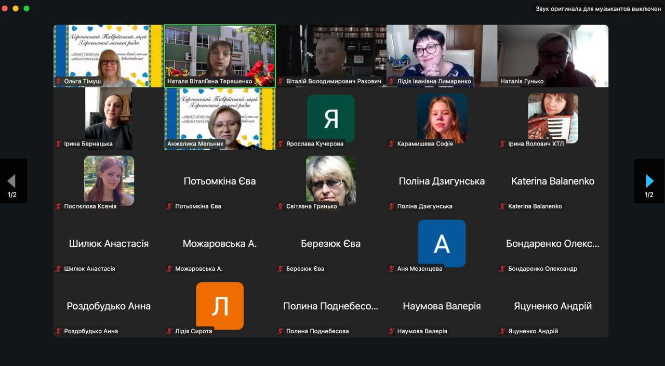Click muted mic icon by Яцуненко Андрій
Viewport: 665px width, 366px height.
click(503, 331)
